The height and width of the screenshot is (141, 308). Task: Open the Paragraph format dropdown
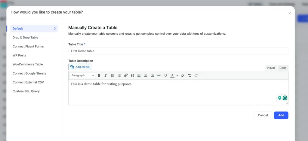82,75
